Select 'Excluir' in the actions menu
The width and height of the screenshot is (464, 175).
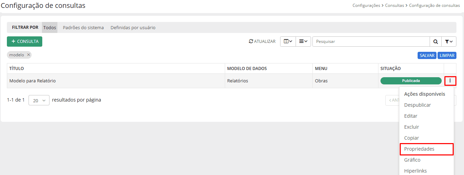(411, 127)
